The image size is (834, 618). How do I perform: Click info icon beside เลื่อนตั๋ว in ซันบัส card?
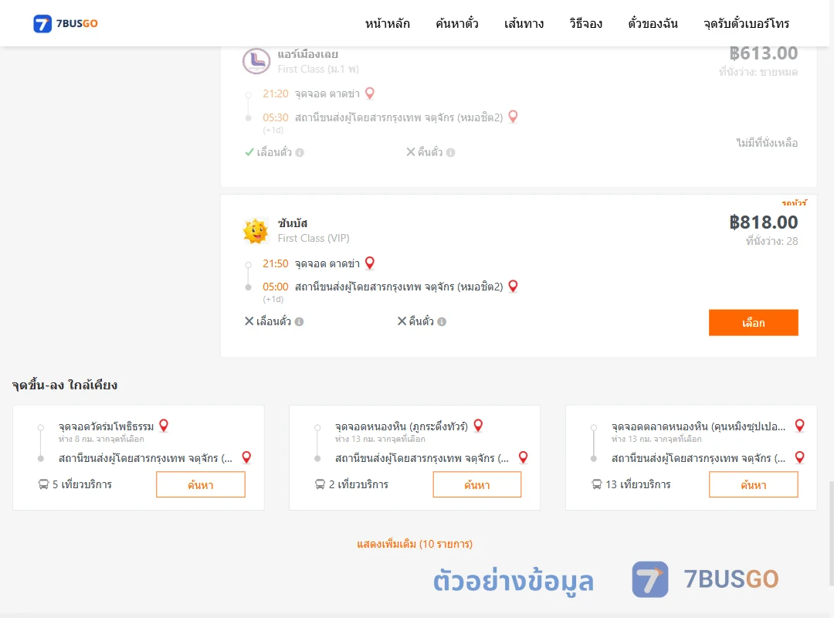tap(299, 321)
